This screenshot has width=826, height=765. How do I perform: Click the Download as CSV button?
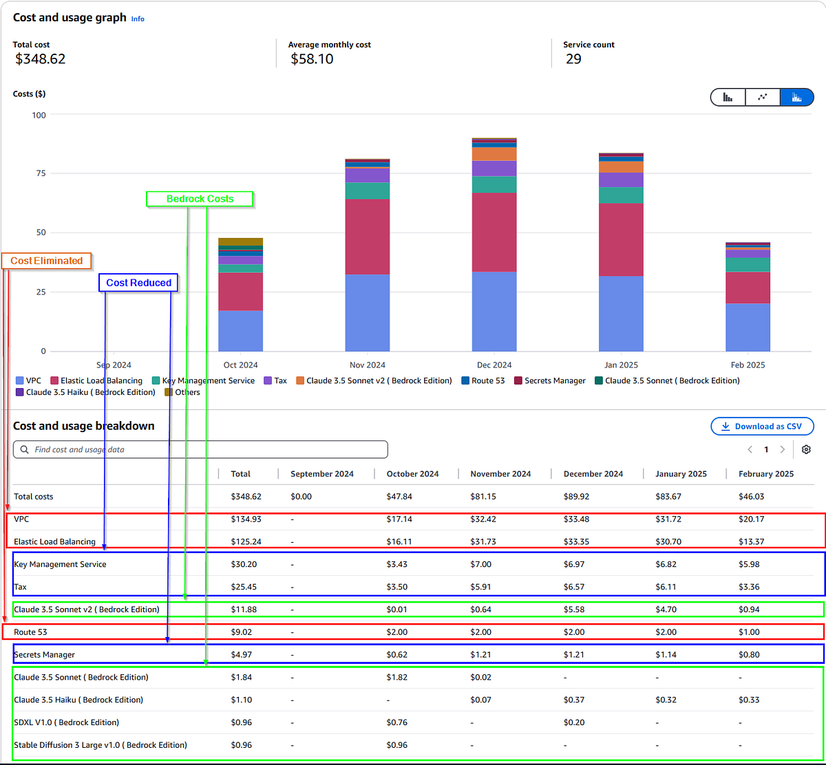(x=761, y=427)
